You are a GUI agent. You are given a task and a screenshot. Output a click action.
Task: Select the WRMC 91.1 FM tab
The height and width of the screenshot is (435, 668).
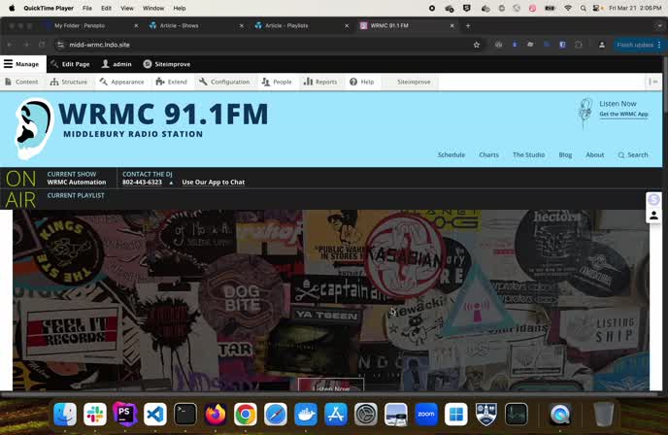pos(407,25)
